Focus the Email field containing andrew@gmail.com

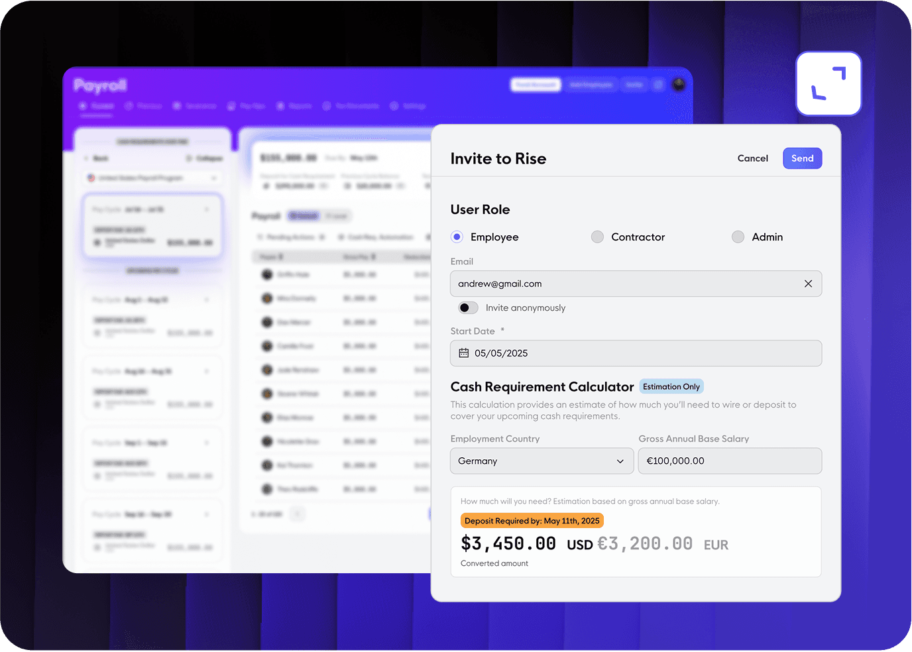point(636,284)
